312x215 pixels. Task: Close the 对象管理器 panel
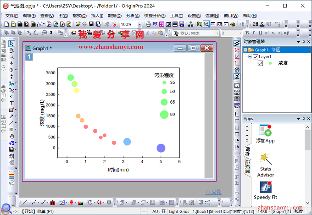coord(309,42)
